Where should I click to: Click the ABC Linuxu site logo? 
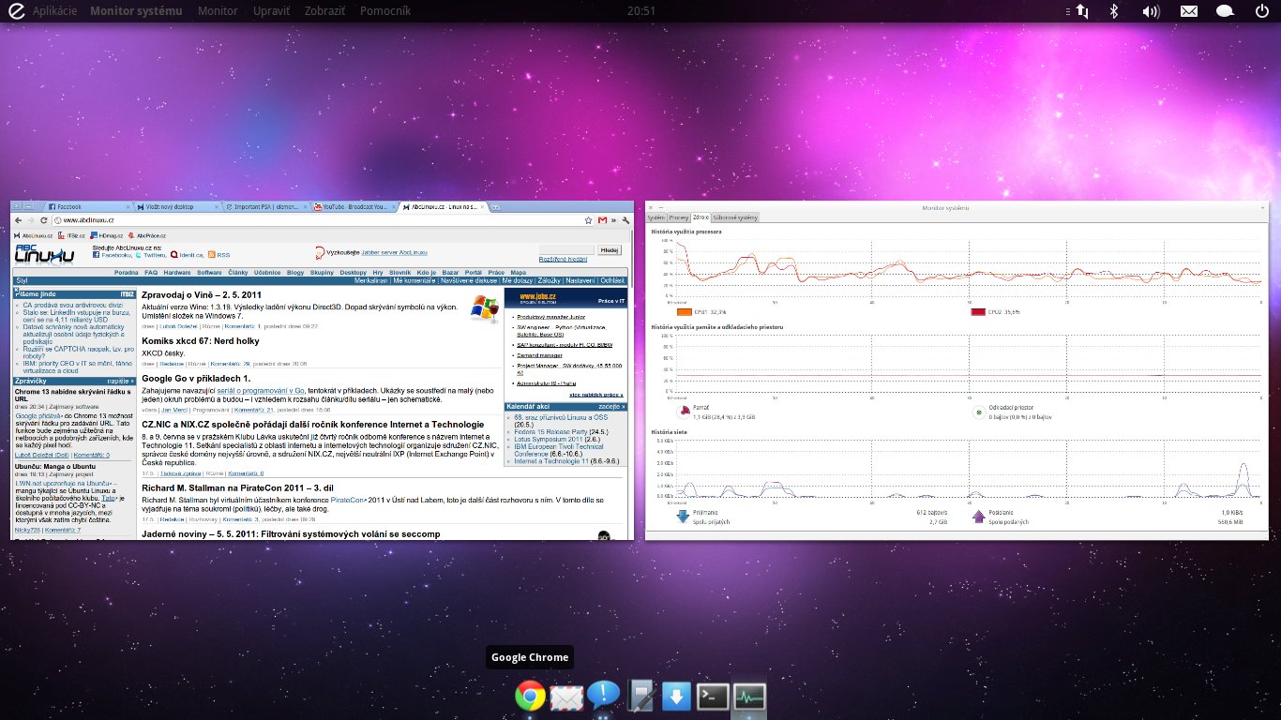(44, 255)
